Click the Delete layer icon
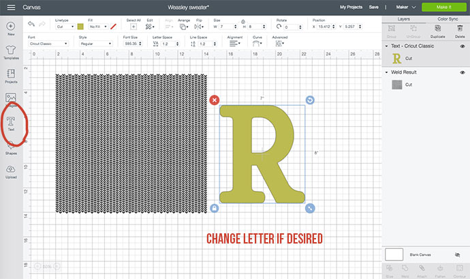The image size is (470, 279). click(460, 28)
